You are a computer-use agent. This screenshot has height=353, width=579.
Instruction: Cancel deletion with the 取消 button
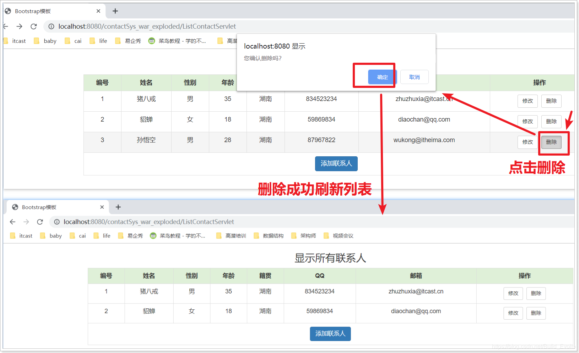click(415, 77)
